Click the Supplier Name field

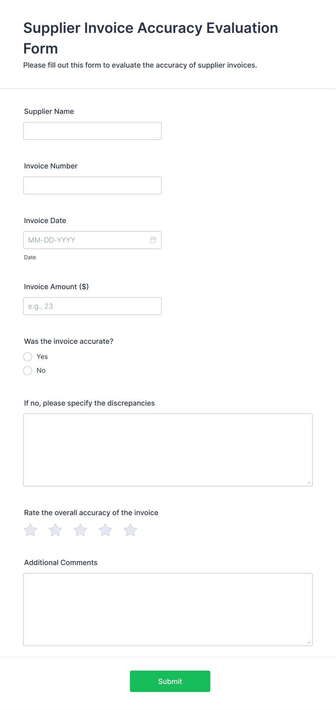(92, 131)
